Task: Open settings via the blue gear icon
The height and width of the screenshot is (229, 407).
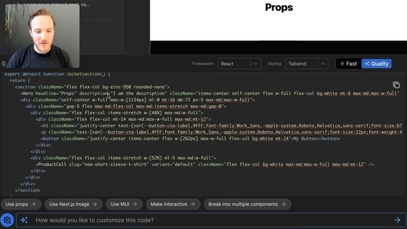Action: [7, 220]
